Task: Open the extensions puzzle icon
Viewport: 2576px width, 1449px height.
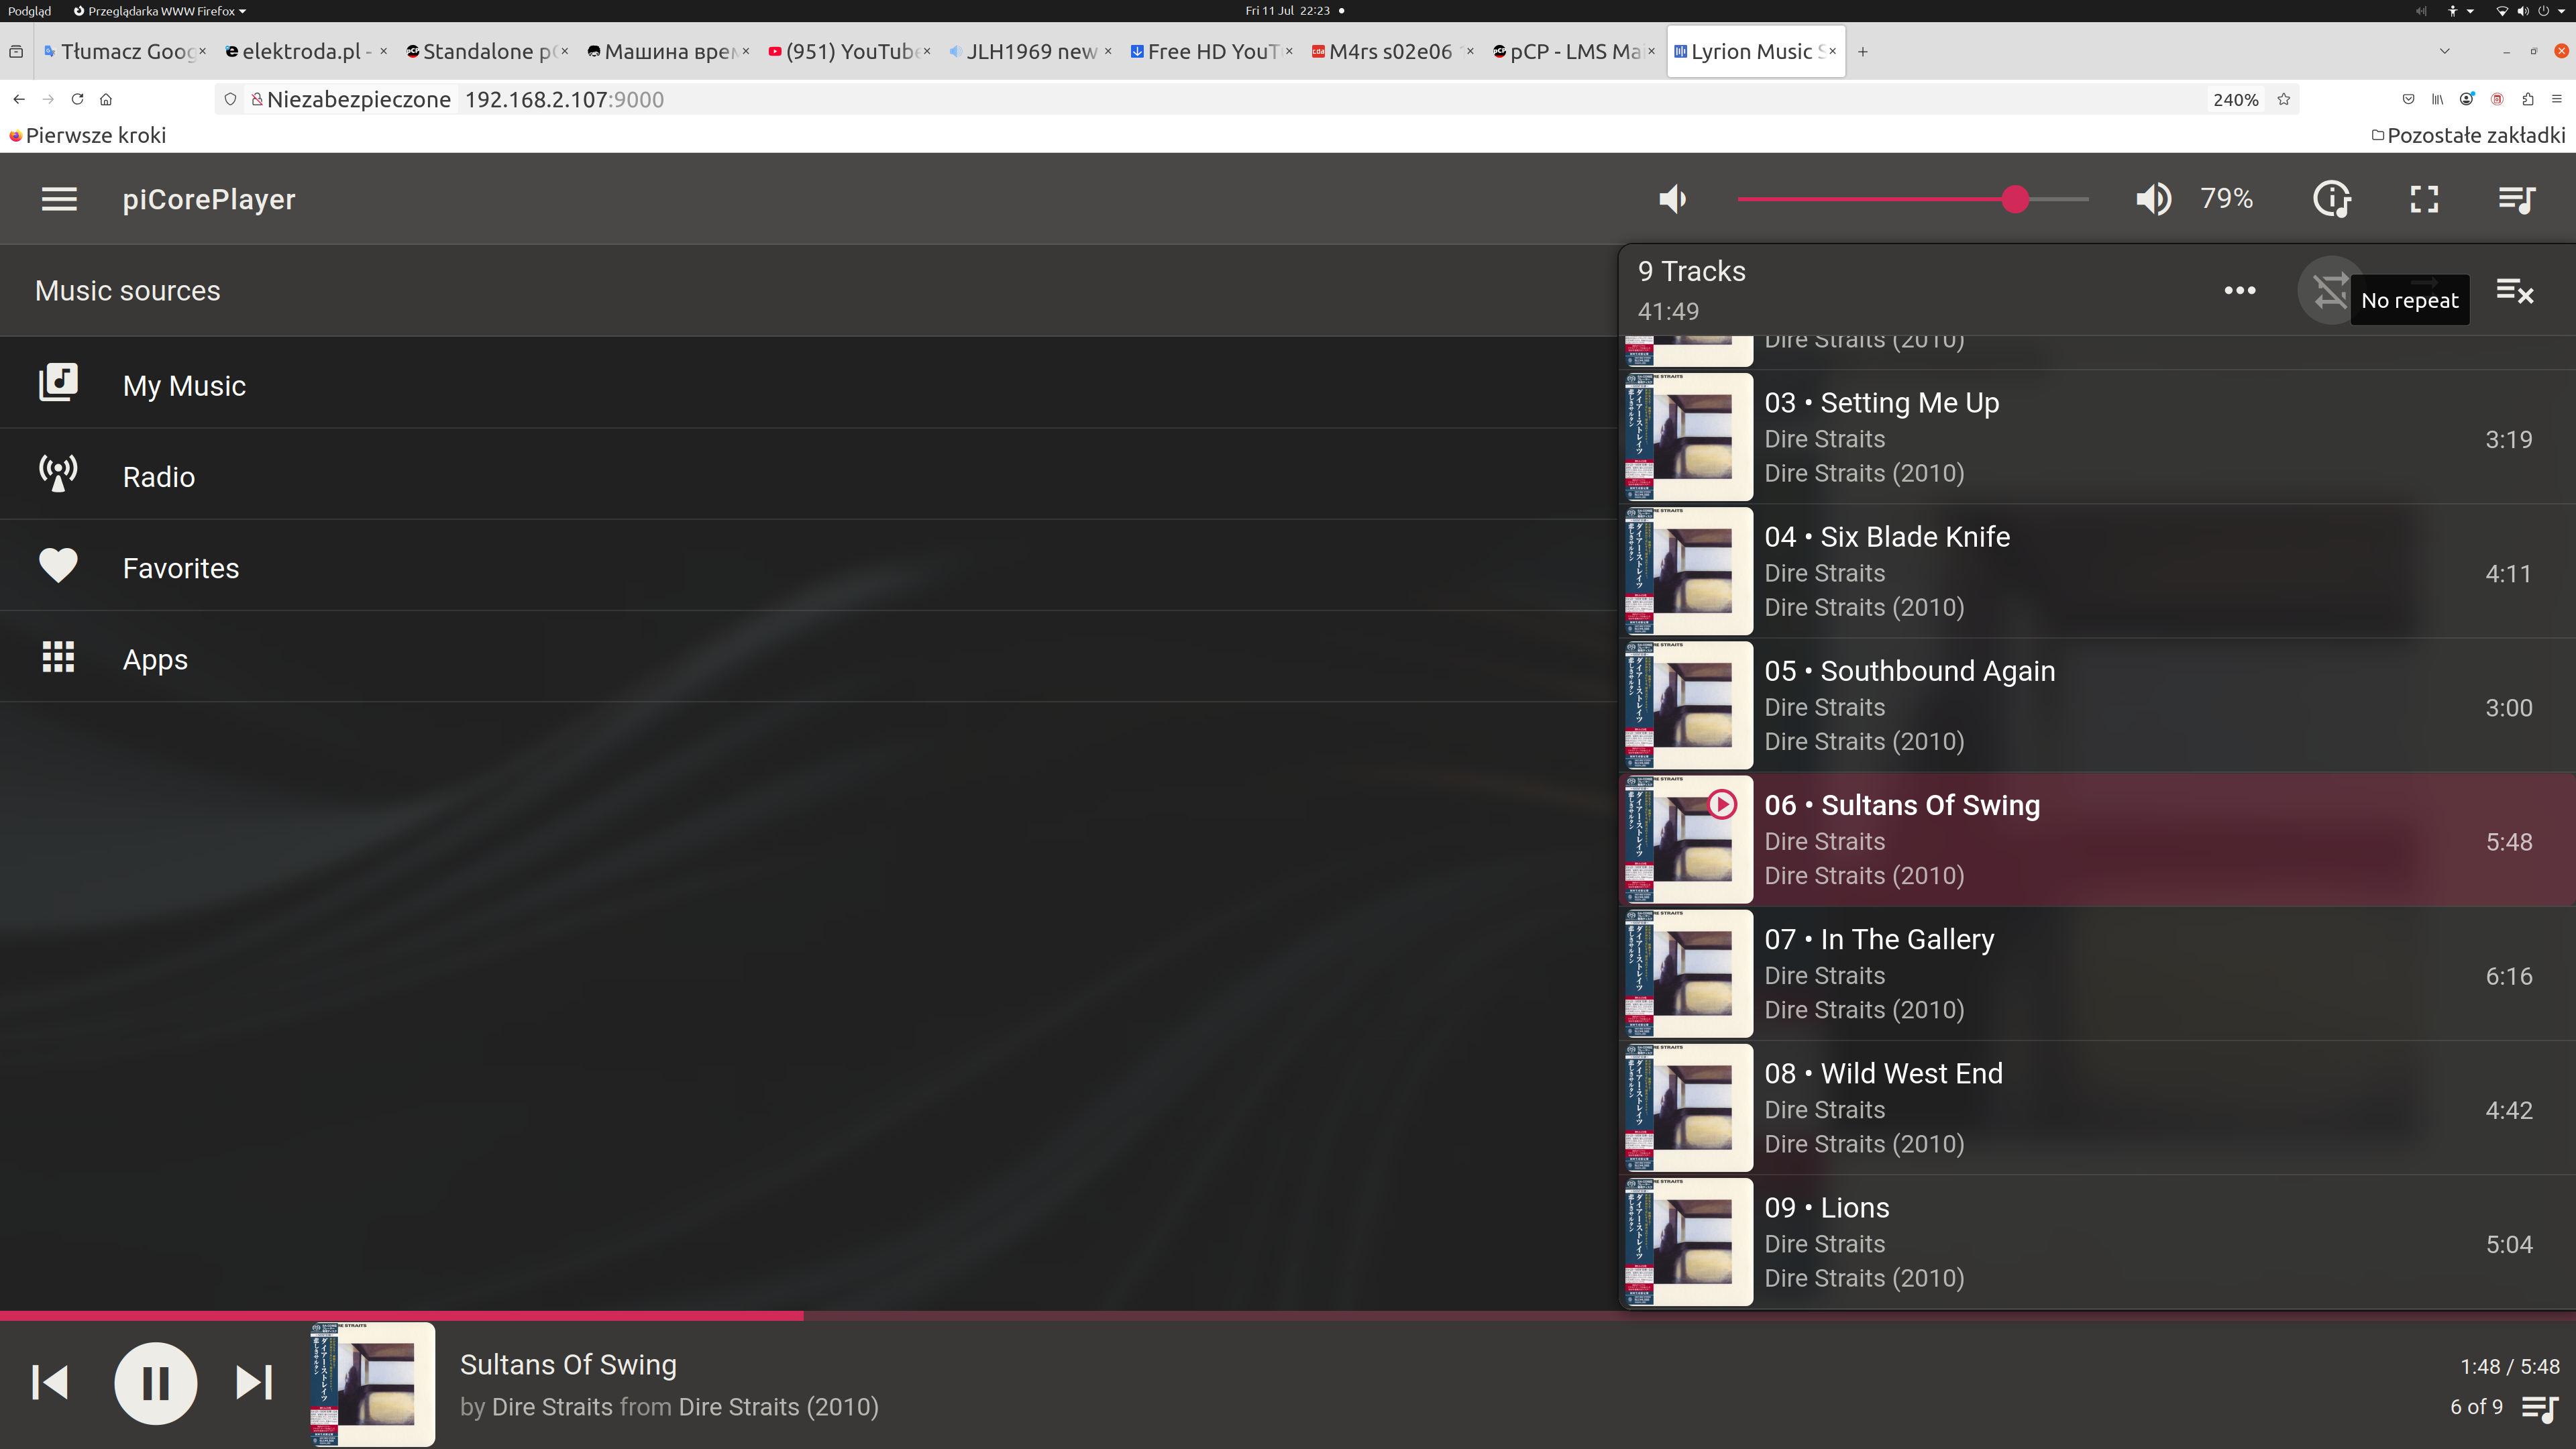Action: [x=2527, y=99]
